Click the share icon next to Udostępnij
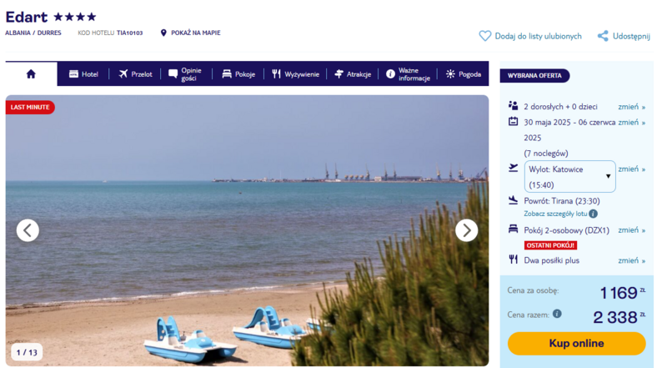 [x=603, y=36]
